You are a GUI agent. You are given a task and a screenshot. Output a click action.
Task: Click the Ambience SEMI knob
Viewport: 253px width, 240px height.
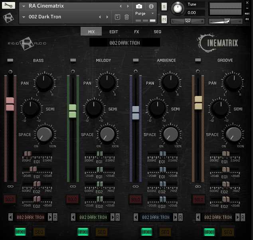coord(157,108)
